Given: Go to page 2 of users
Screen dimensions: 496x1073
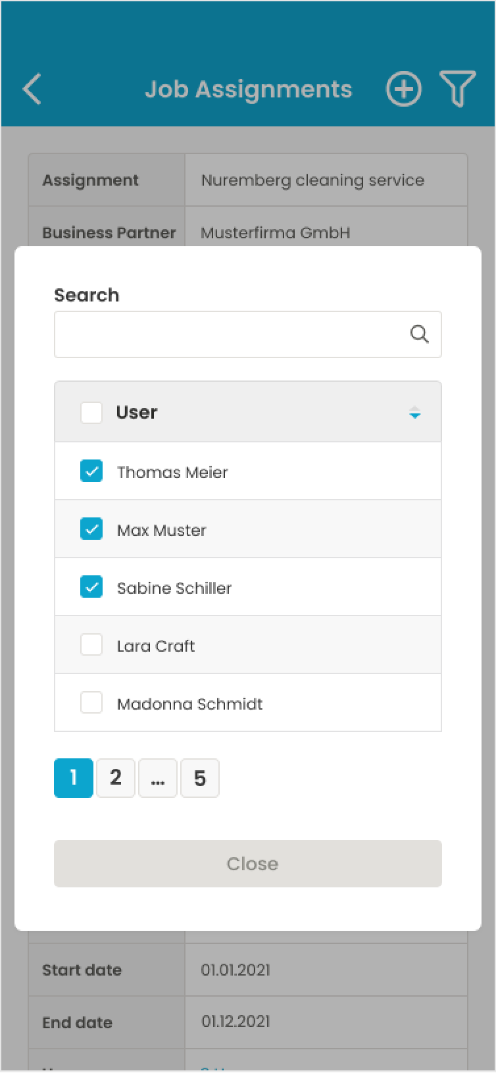Looking at the screenshot, I should point(116,778).
